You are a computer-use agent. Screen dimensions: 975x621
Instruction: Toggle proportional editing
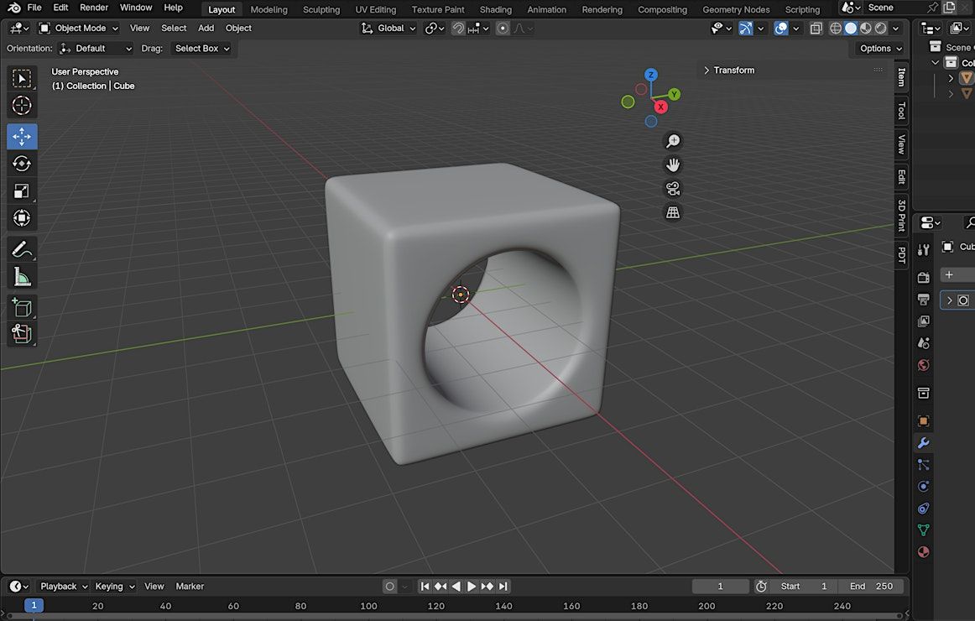point(503,29)
